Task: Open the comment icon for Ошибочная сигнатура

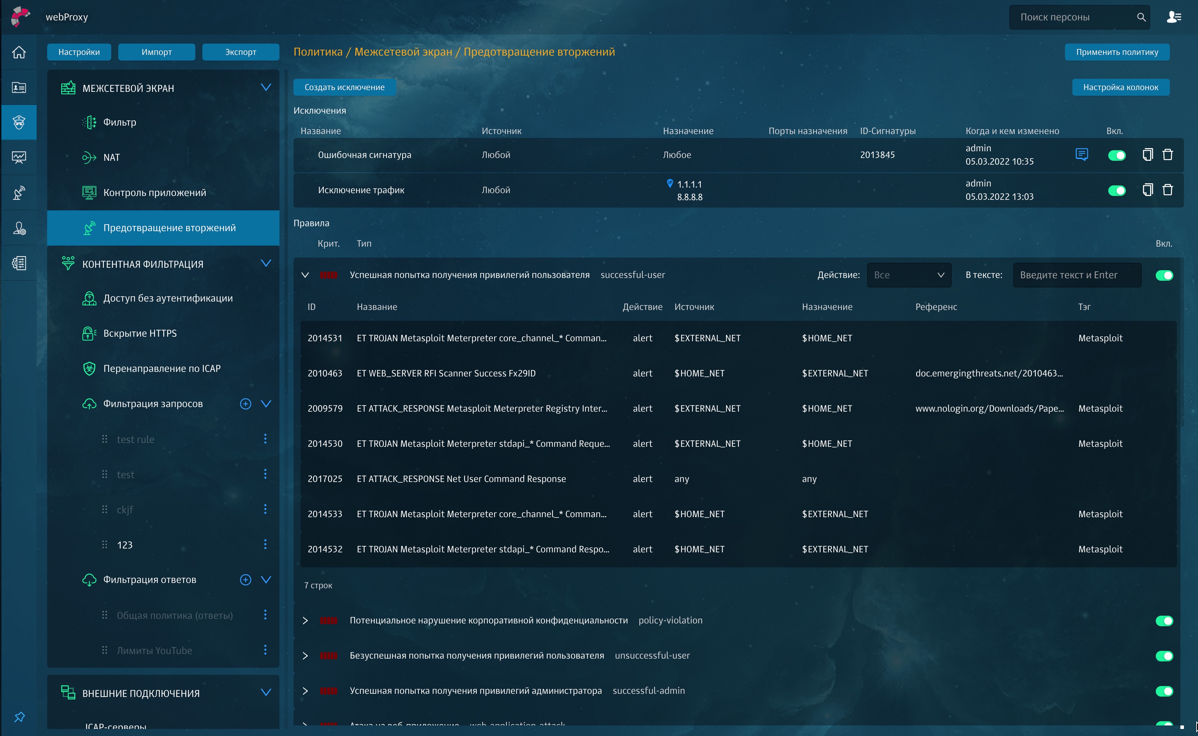Action: (x=1081, y=155)
